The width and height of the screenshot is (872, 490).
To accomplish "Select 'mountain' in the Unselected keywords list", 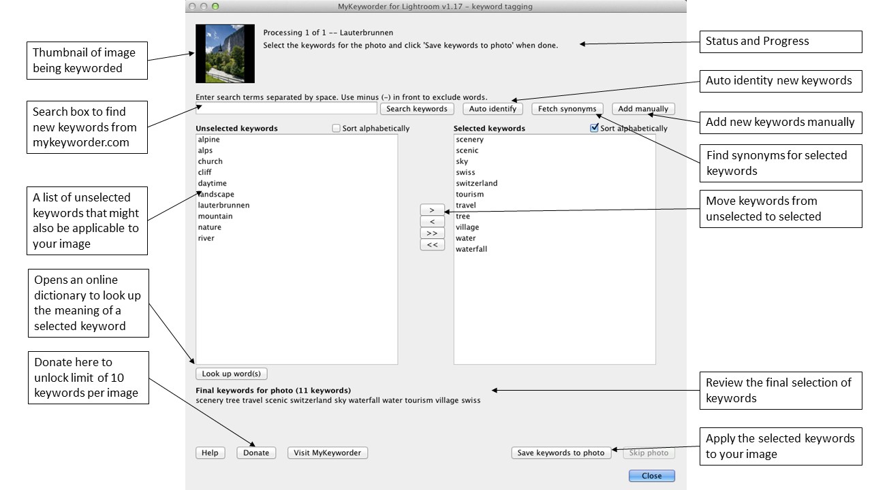I will 215,216.
